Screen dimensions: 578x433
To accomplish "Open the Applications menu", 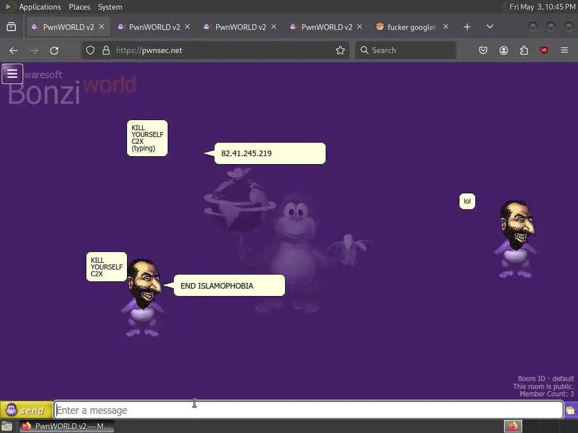I will point(40,7).
